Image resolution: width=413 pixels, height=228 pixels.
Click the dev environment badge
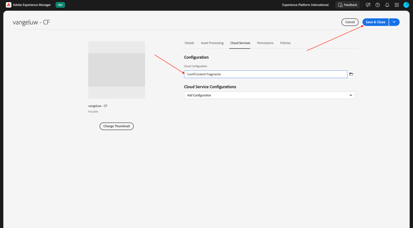click(x=60, y=5)
